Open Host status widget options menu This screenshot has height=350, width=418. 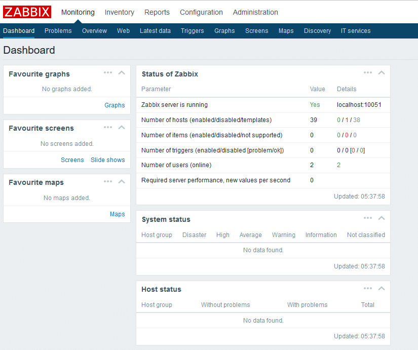point(368,288)
